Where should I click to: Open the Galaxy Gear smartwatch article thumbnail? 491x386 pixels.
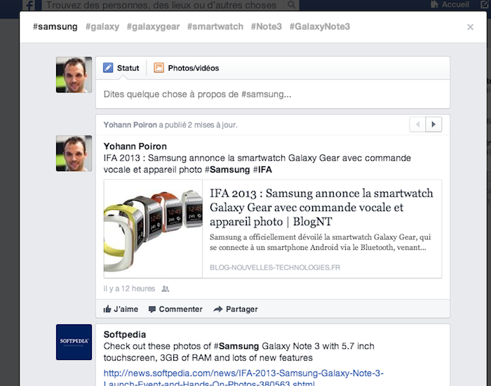pos(154,229)
